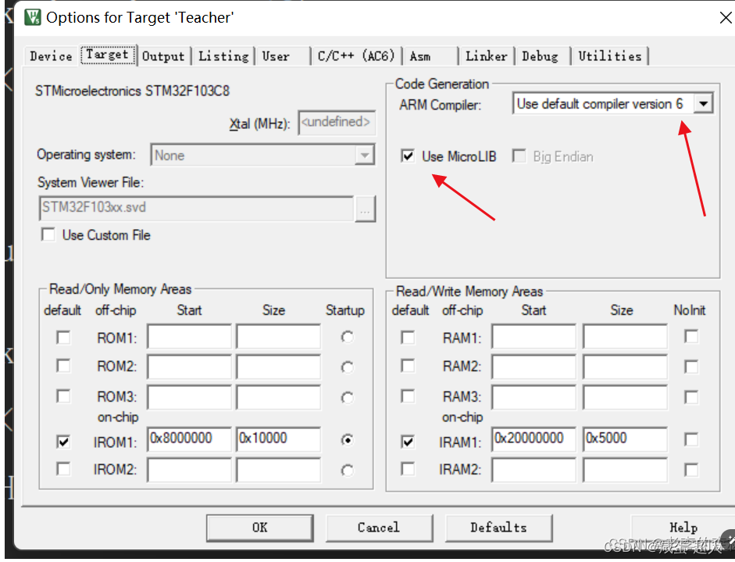This screenshot has height=562, width=735.
Task: Switch to the Device tab
Action: (51, 56)
